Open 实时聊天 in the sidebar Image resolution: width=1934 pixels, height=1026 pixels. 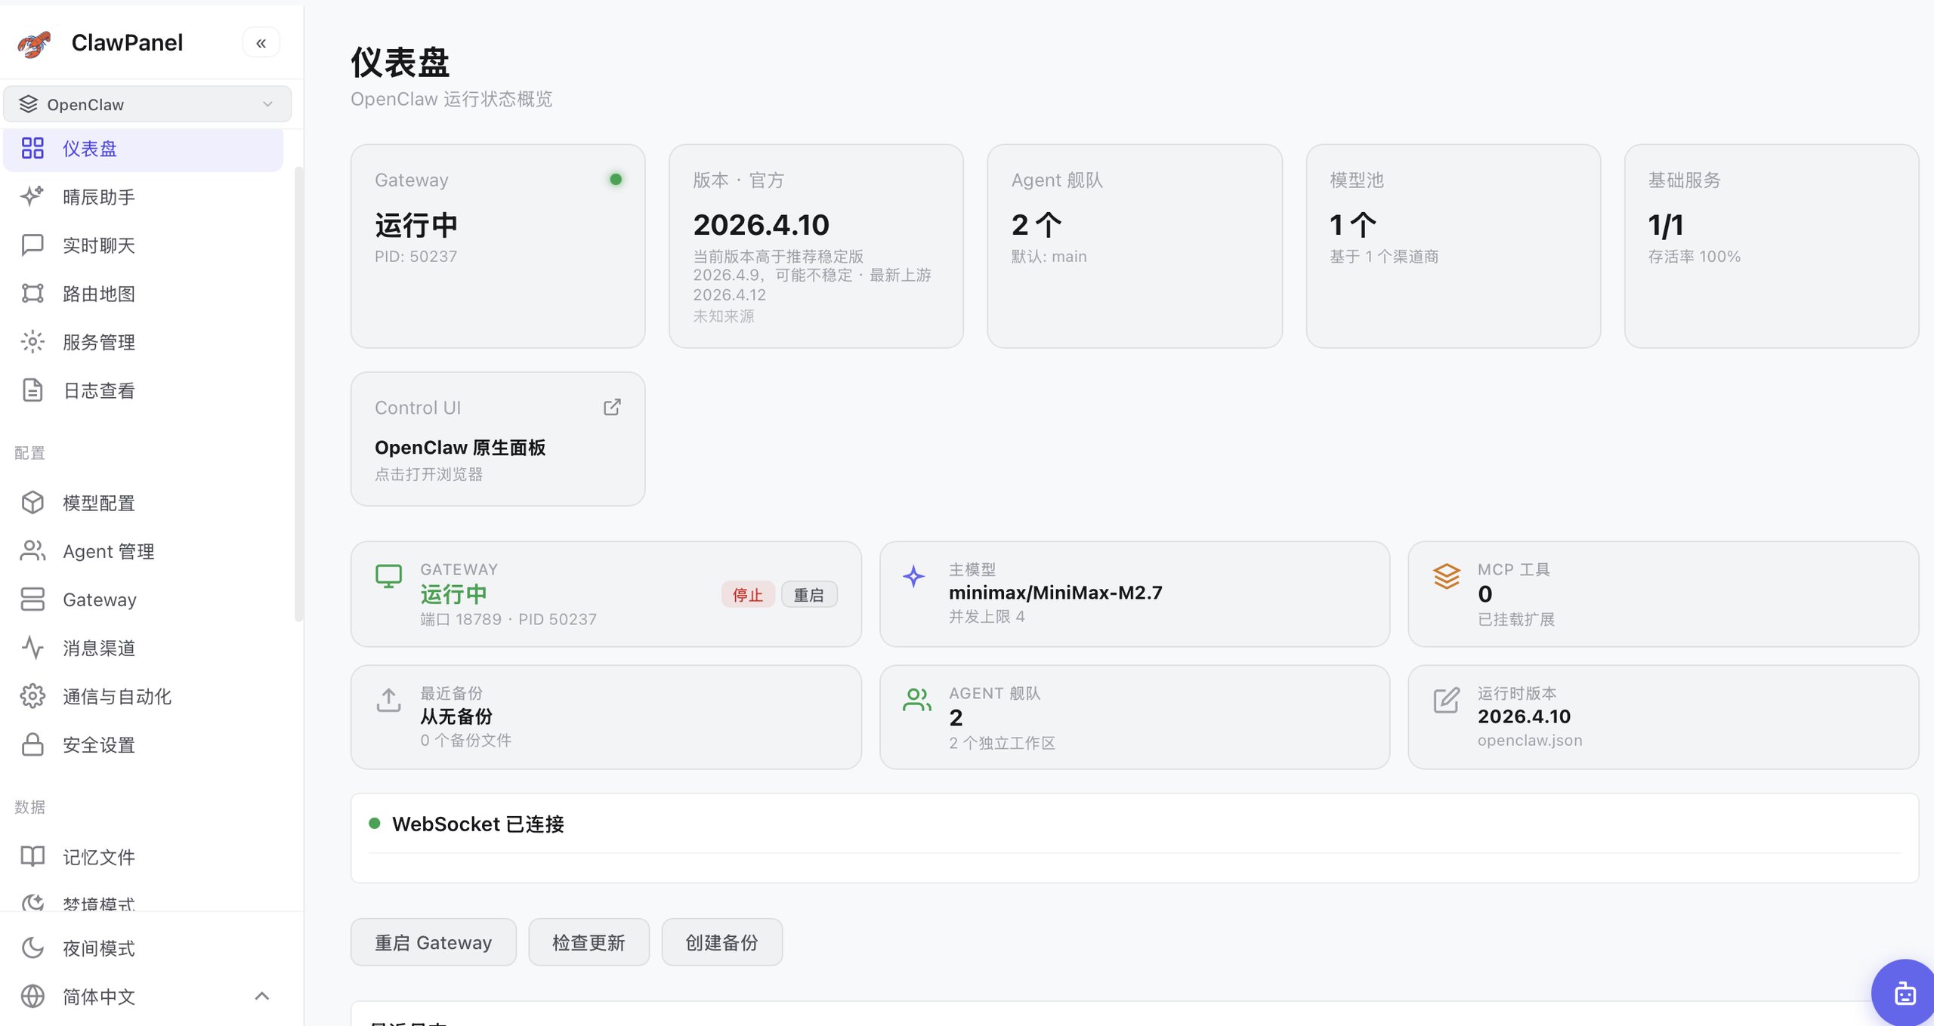pos(98,245)
